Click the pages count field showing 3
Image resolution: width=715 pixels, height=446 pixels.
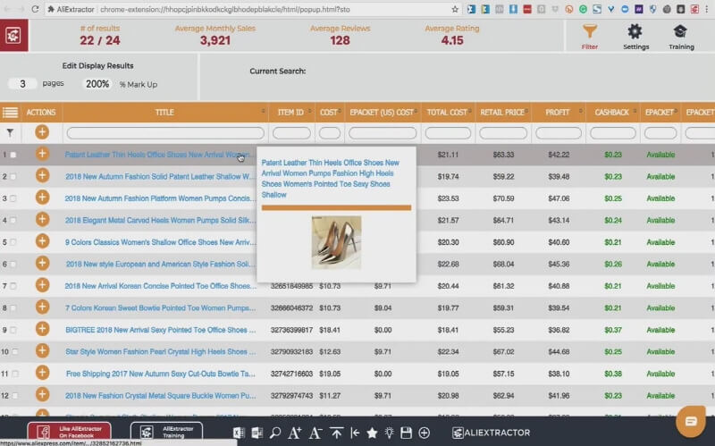(22, 84)
